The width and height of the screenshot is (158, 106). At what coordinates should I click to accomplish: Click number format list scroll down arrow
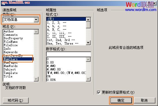point(88,79)
